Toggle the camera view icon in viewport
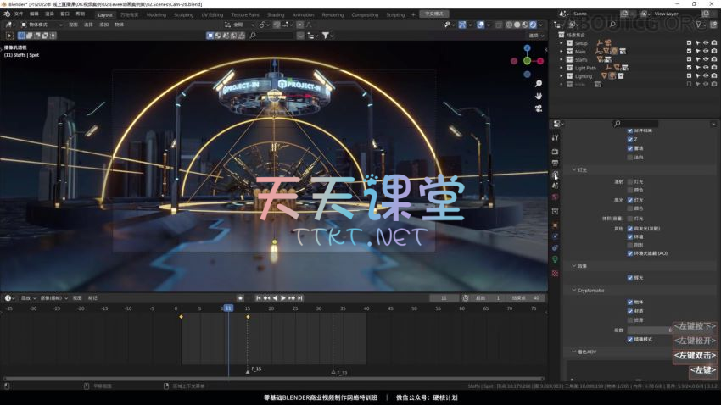 coord(539,108)
